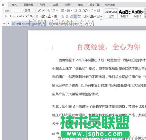Open the bullet list dropdown arrow

point(65,11)
